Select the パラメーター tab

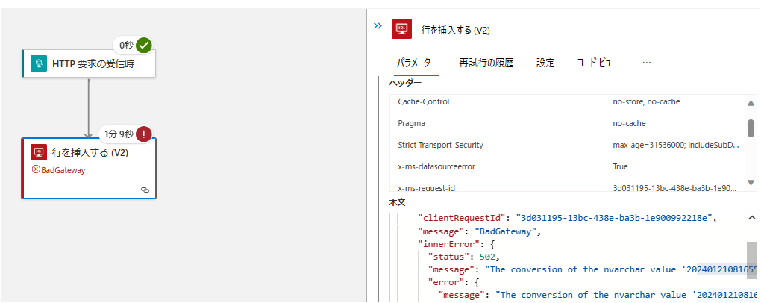pos(416,63)
